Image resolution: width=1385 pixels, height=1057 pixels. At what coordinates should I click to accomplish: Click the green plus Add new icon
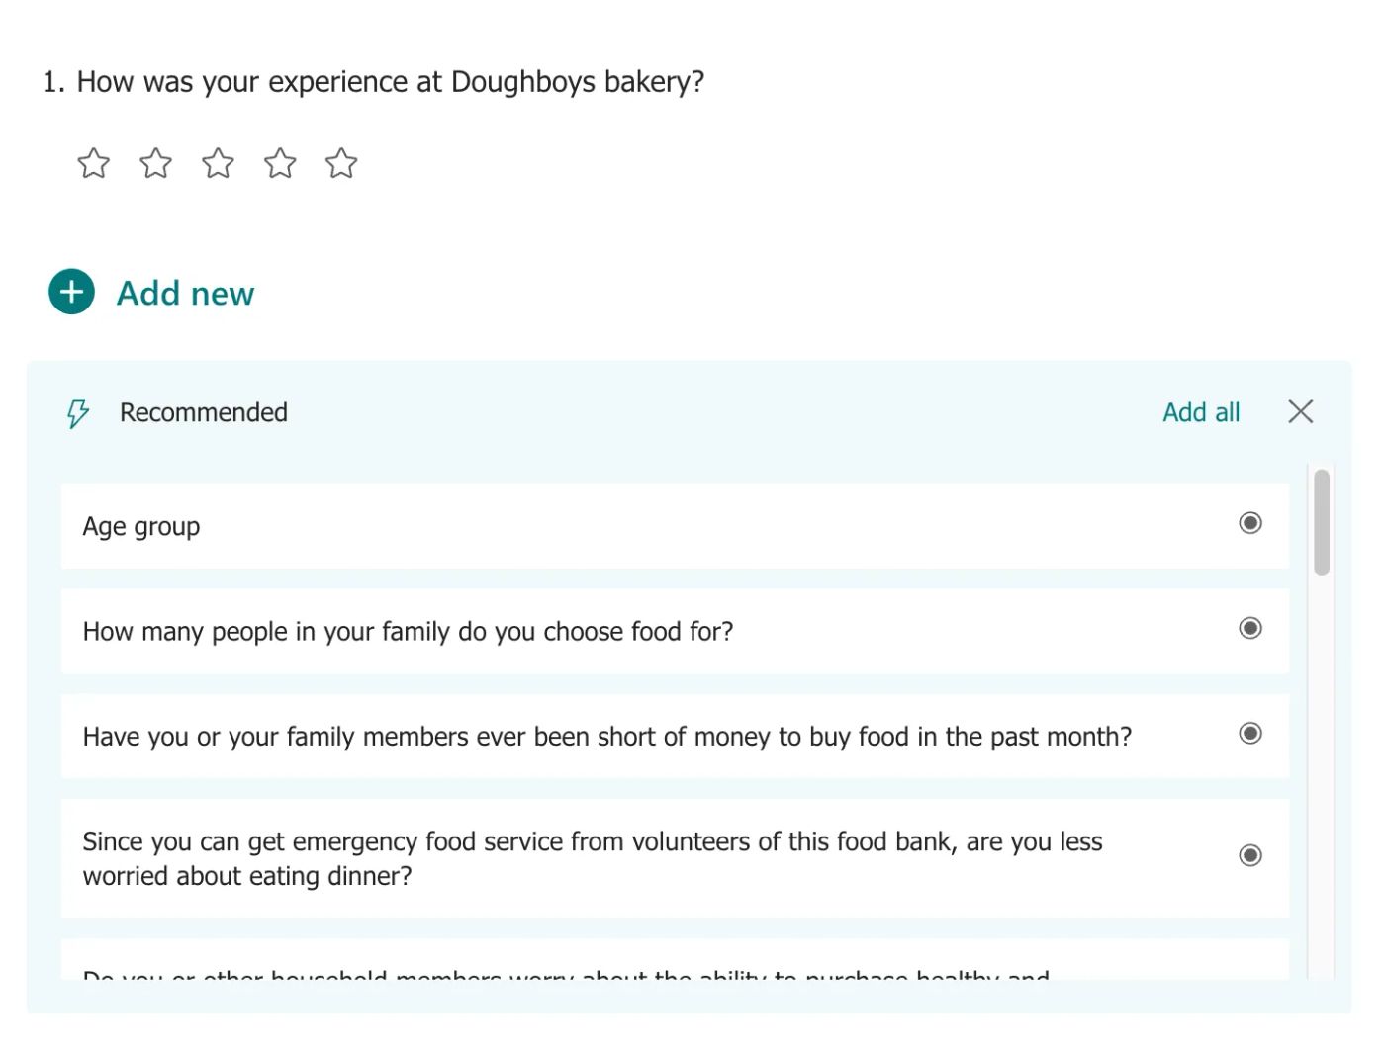pos(71,292)
